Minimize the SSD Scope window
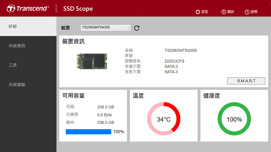Viewport: 271px width, 152px height. coord(256,5)
